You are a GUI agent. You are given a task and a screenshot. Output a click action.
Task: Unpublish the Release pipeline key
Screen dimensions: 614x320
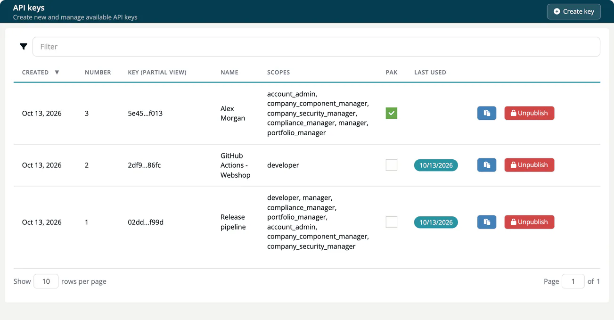coord(529,222)
